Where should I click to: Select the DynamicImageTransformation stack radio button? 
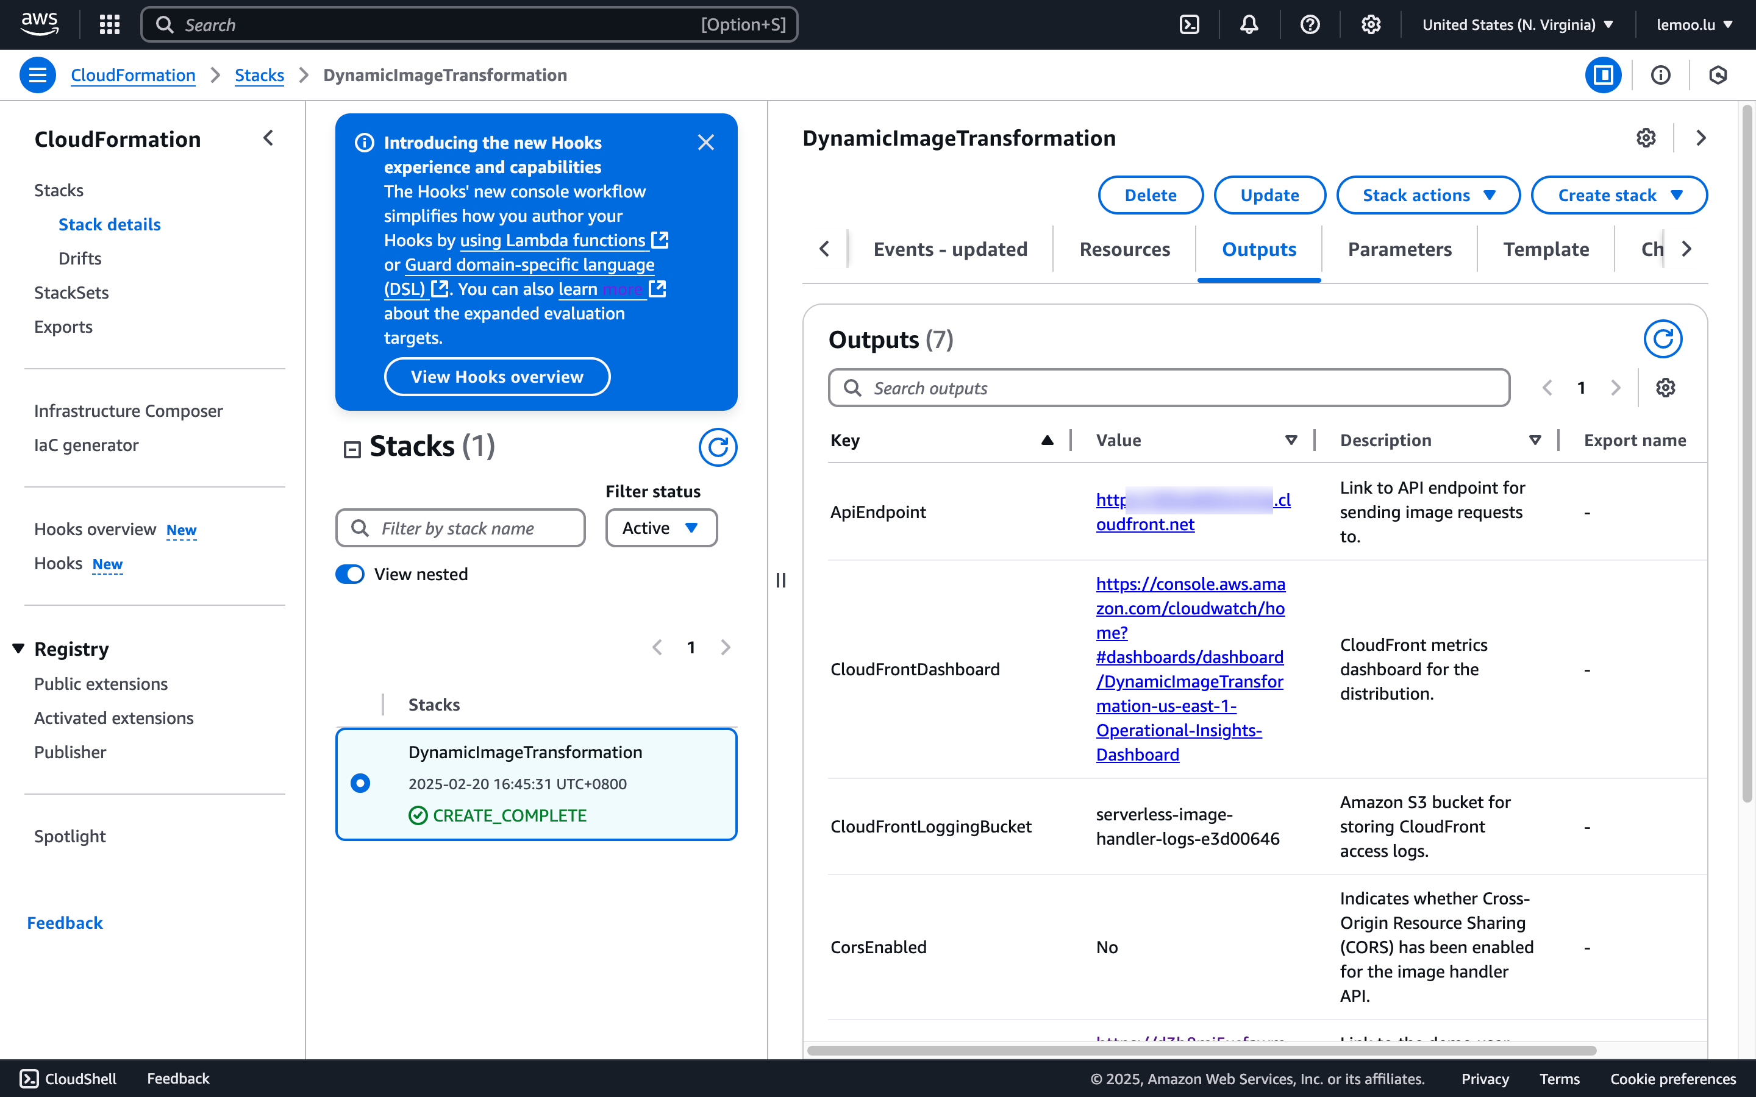360,784
